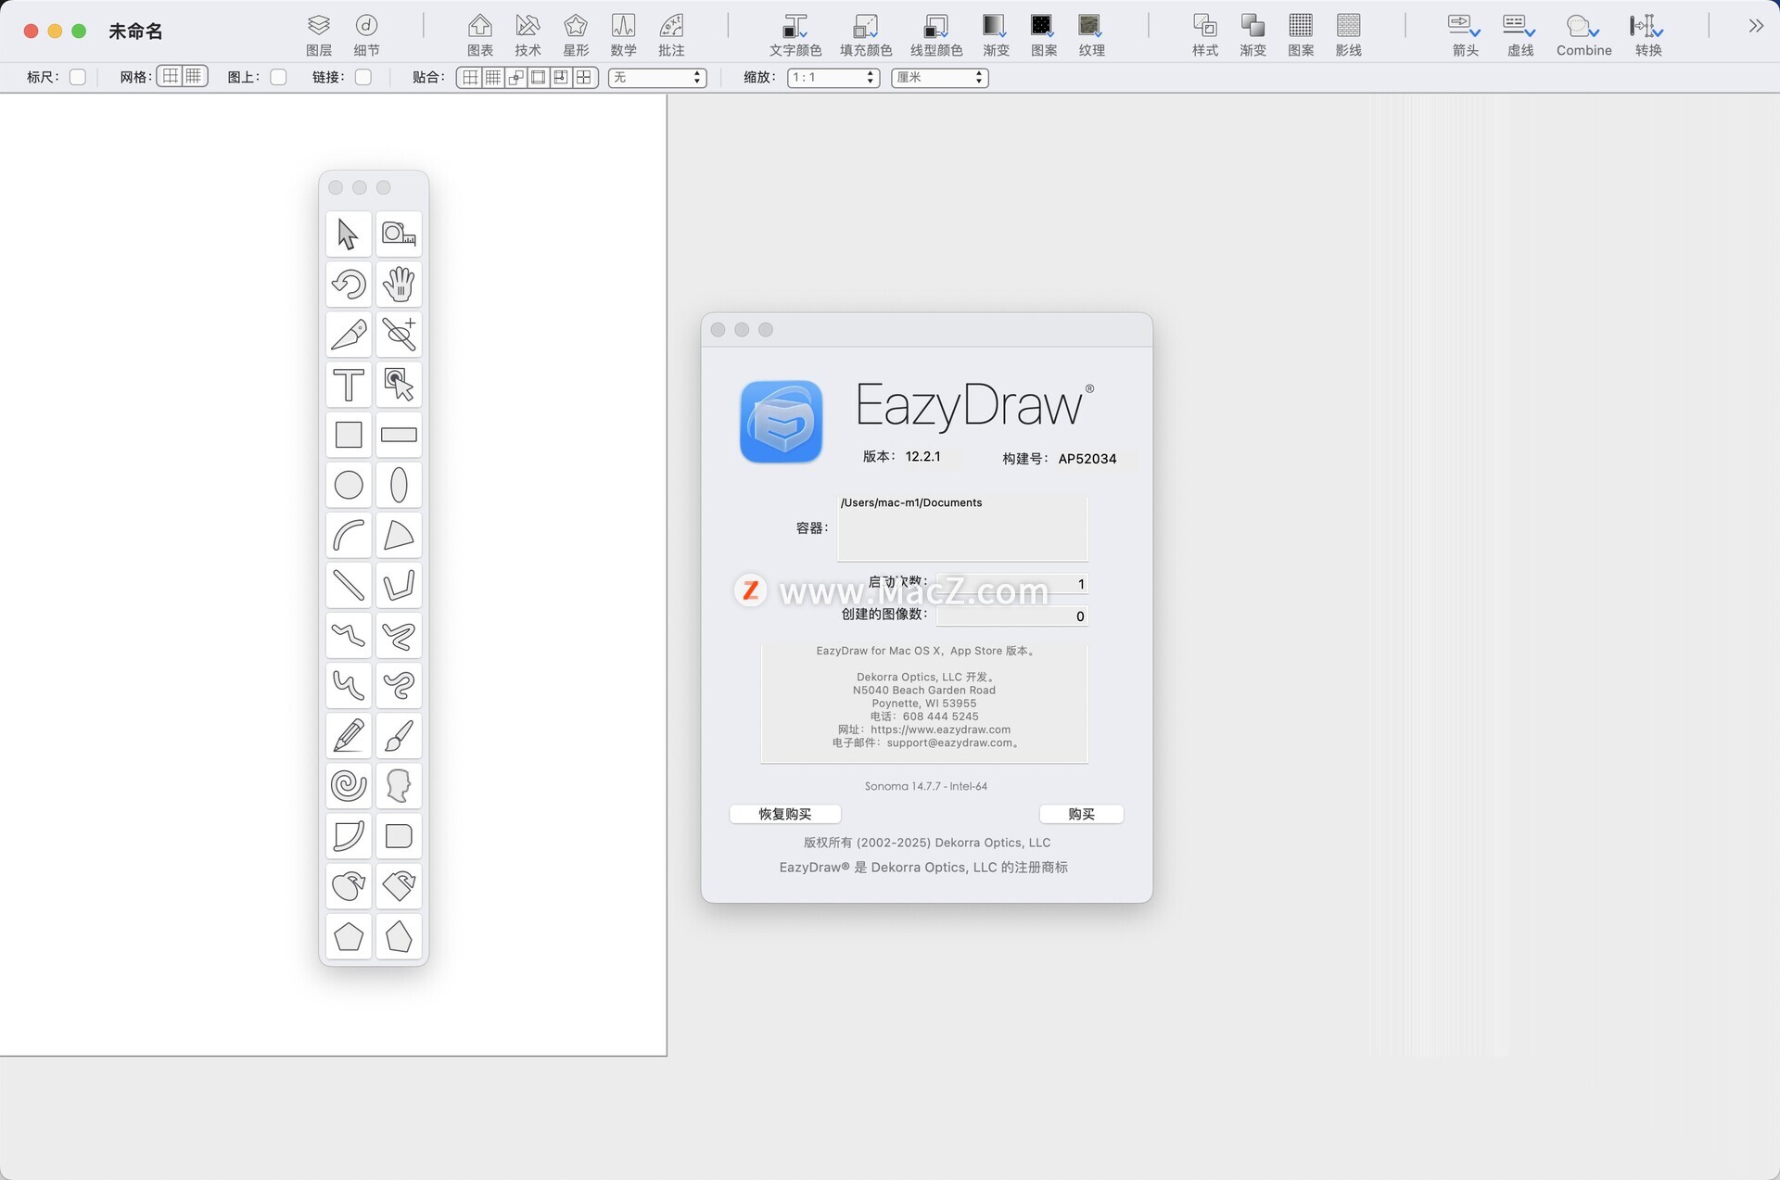Pick the pentagon polygon tool
The image size is (1780, 1180).
(349, 936)
